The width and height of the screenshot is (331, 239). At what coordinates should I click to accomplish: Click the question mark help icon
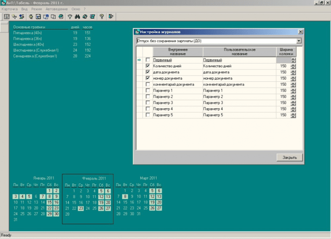tap(102, 17)
